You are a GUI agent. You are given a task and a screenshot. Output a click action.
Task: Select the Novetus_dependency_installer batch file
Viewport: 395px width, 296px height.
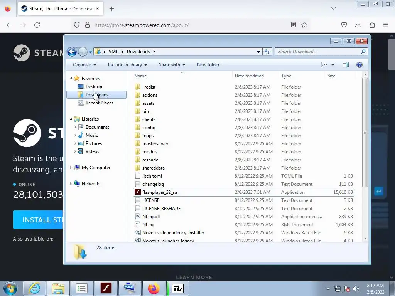pos(173,233)
